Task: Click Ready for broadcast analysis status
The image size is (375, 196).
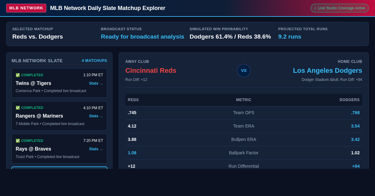Action: [x=142, y=37]
